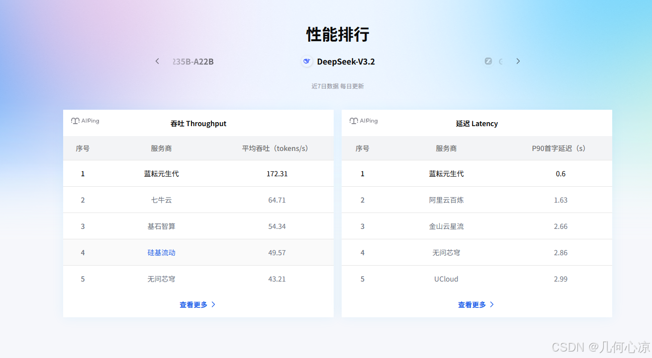The height and width of the screenshot is (358, 652).
Task: Click the AIPing logo in the Latency card
Action: click(x=364, y=121)
